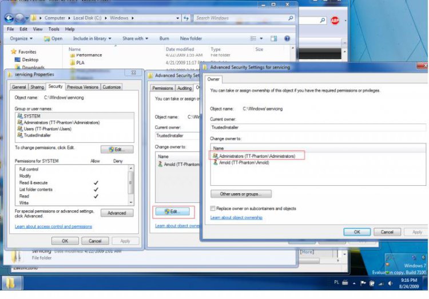The height and width of the screenshot is (299, 429).
Task: Open Learn about access control and permissions link
Action: 53,226
